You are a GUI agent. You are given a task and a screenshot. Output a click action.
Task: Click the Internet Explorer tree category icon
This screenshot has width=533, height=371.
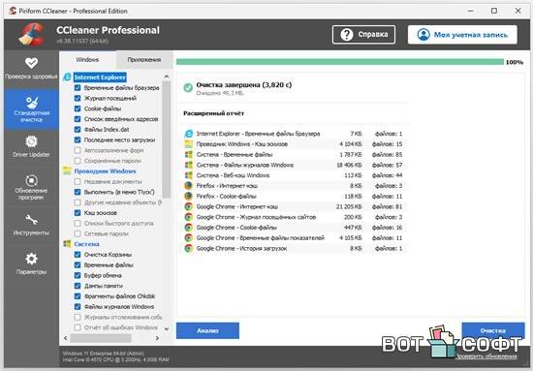[67, 77]
